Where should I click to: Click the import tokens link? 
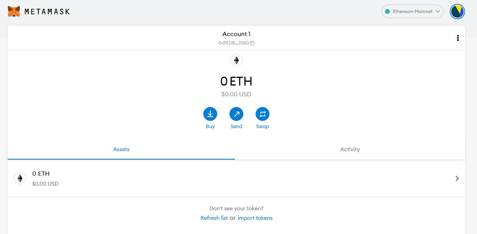[x=255, y=218]
